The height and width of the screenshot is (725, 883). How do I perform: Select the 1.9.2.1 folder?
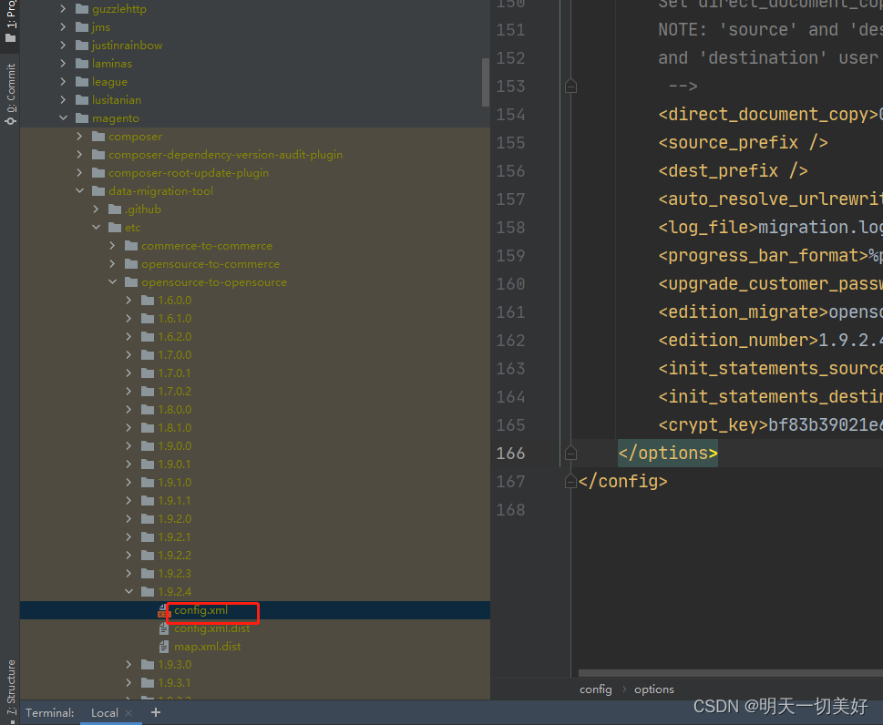(175, 536)
